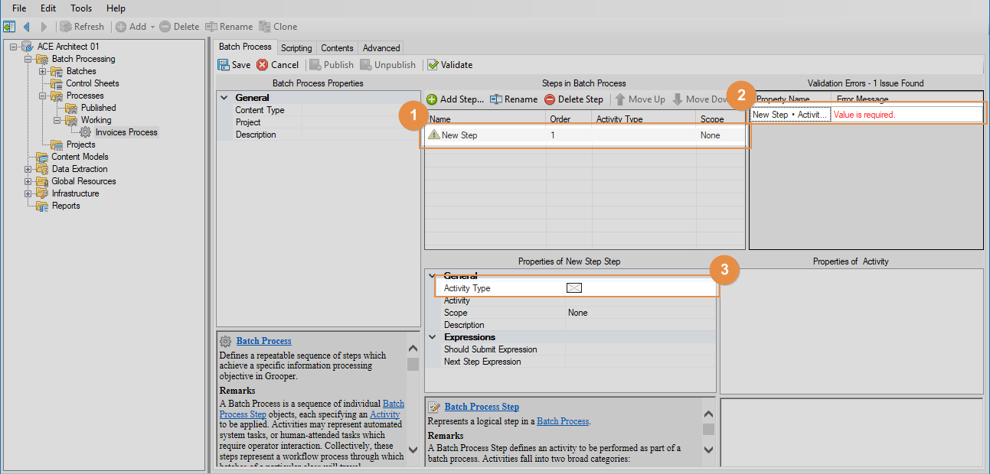Click the Publish button

332,65
